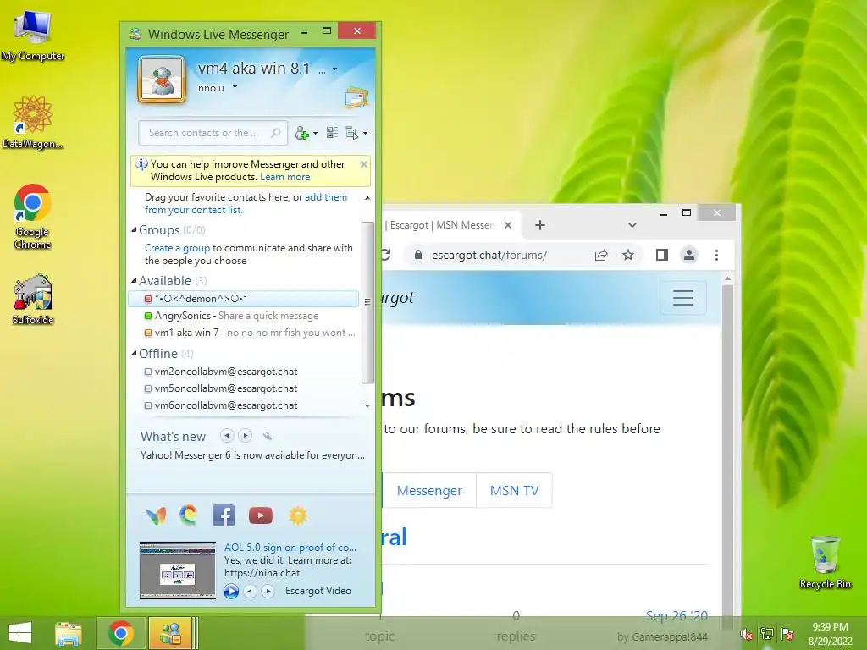
Task: Switch to the Messenger forum tab
Action: click(x=429, y=490)
